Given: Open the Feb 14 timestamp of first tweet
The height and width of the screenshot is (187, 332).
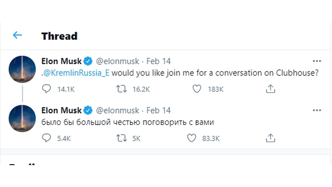Looking at the screenshot, I should pos(159,61).
